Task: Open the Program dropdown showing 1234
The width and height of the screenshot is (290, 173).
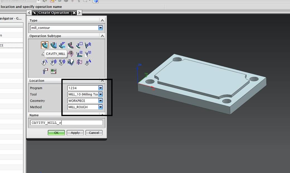Action: pos(100,88)
